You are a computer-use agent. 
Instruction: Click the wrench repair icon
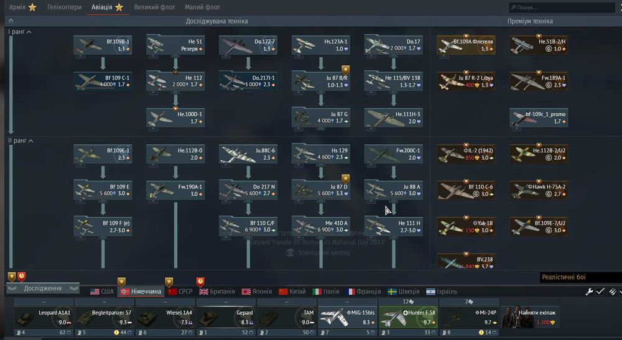589,292
